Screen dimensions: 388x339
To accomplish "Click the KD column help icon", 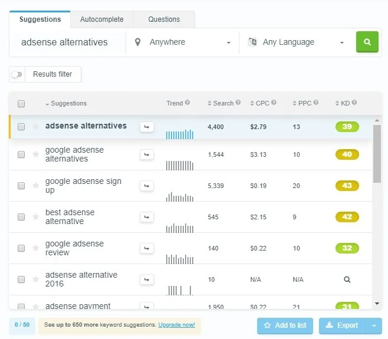I will coord(354,102).
